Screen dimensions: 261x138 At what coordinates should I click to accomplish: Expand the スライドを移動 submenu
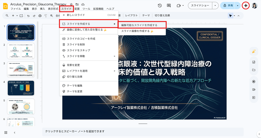click(115, 56)
